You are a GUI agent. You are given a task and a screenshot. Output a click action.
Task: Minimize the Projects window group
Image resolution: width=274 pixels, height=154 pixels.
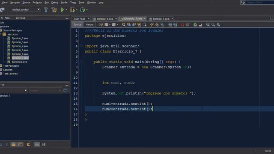pyautogui.click(x=67, y=18)
